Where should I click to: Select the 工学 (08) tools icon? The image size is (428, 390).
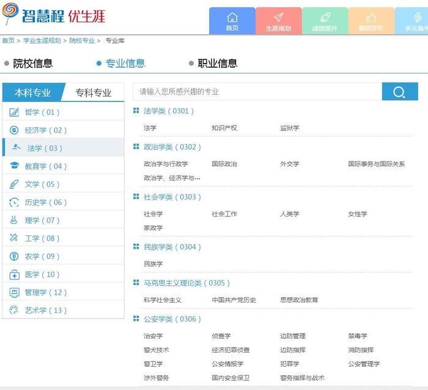coord(13,237)
